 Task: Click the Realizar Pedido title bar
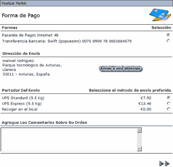click(86, 3)
